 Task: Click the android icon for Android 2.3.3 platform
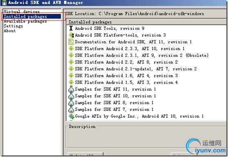71,49
